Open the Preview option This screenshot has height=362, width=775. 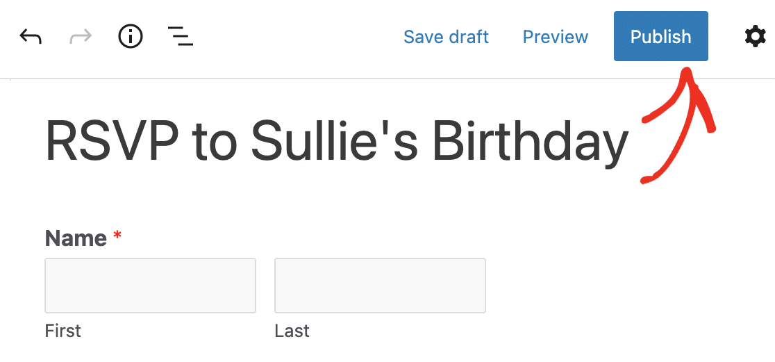(x=556, y=37)
